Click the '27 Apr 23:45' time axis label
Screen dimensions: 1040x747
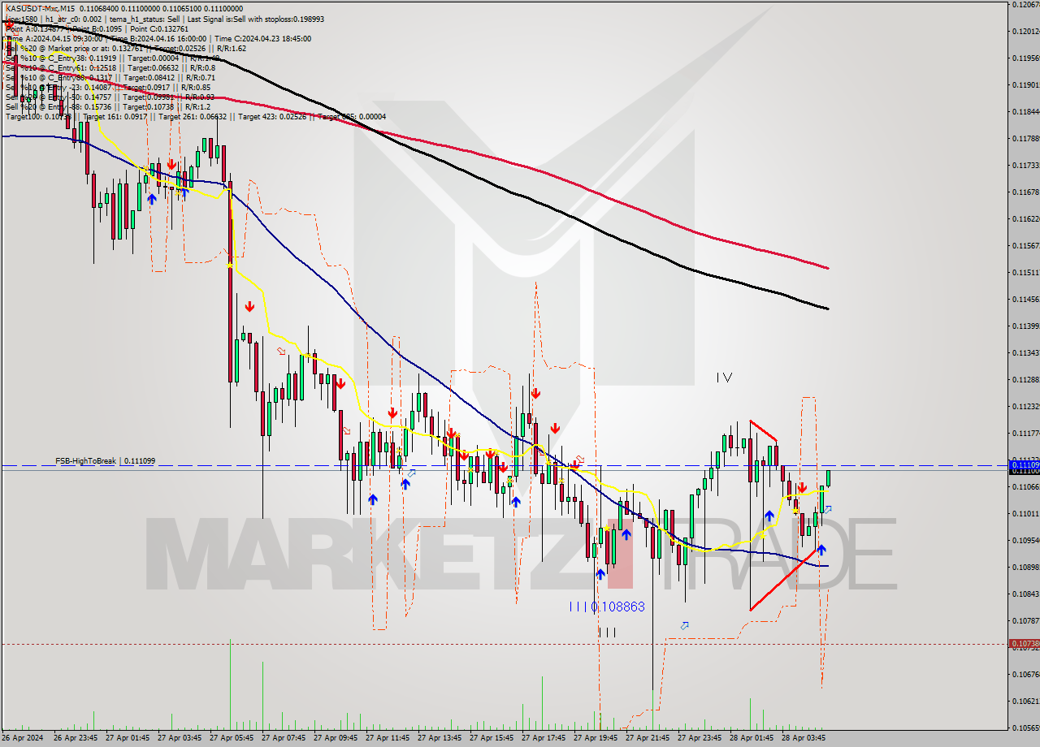point(700,738)
